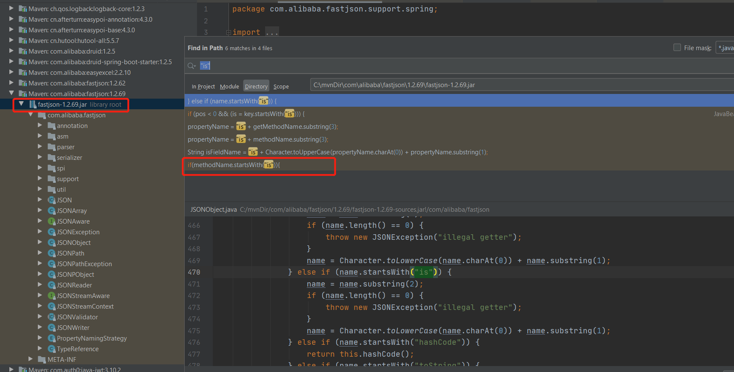Select JSONValidator in the project tree
734x372 pixels.
(77, 317)
